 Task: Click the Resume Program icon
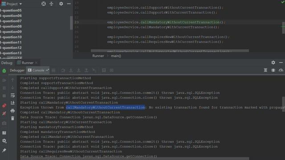click(4, 80)
